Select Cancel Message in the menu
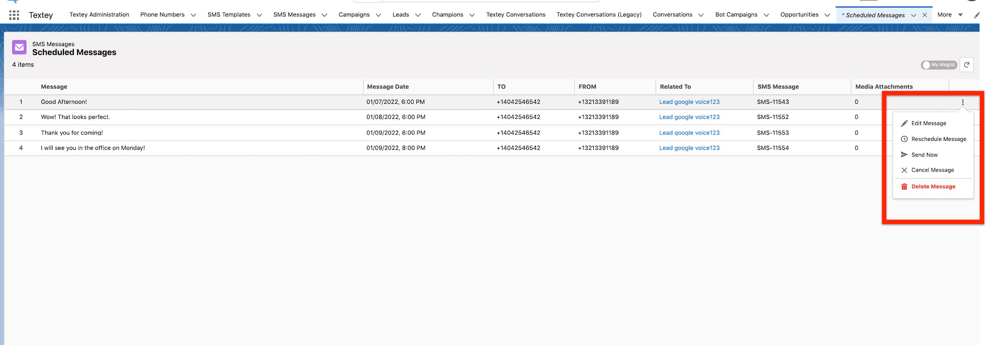Screen dimensions: 989x345 point(933,170)
